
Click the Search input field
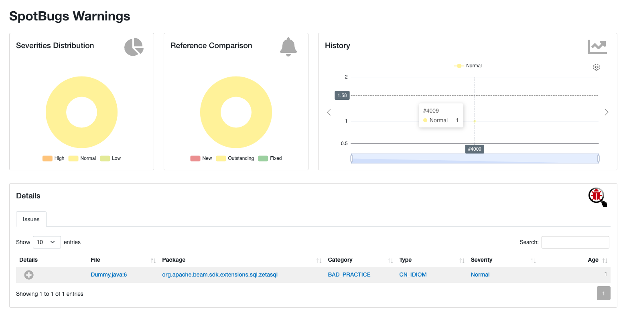[x=575, y=242]
